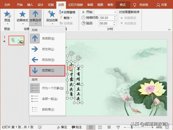Click 向后移动 move later button
The image size is (173, 130).
(x=128, y=23)
